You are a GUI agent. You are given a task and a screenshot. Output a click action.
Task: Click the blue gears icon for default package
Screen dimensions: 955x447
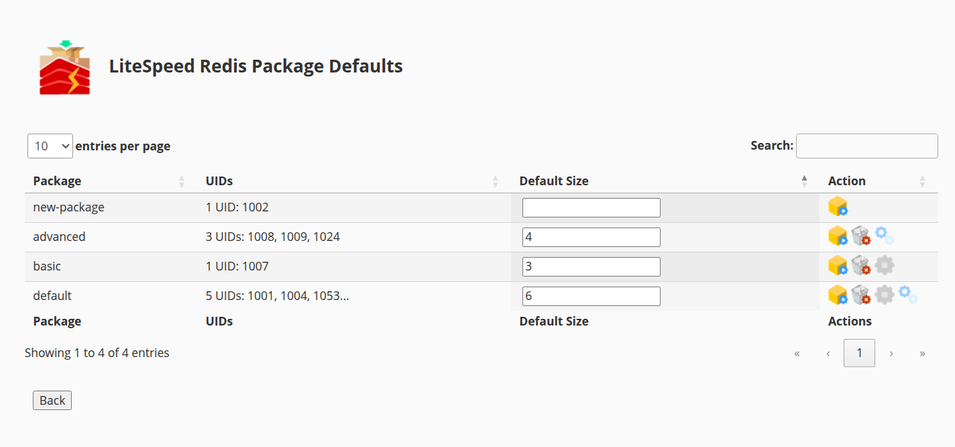(907, 294)
